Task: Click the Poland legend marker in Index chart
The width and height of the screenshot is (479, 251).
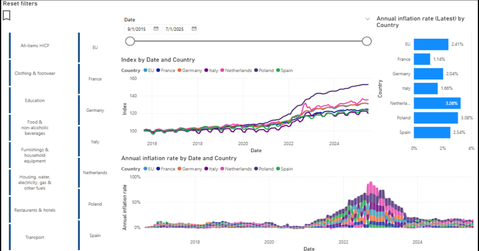Action: tap(255, 70)
